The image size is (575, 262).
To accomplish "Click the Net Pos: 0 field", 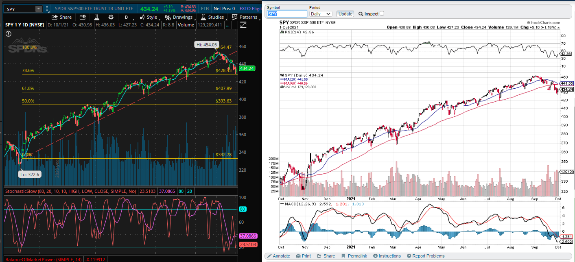I will (224, 9).
